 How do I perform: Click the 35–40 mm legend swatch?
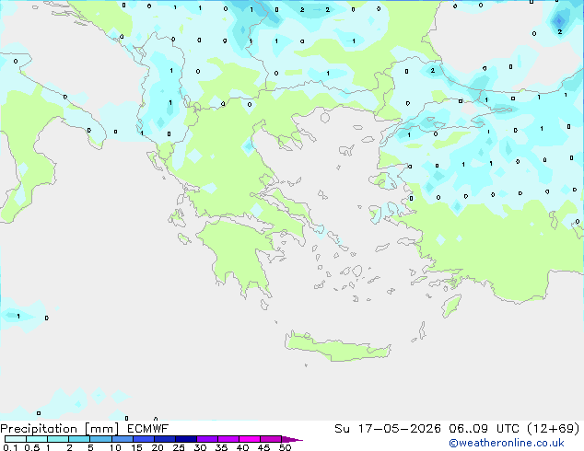[x=228, y=439]
